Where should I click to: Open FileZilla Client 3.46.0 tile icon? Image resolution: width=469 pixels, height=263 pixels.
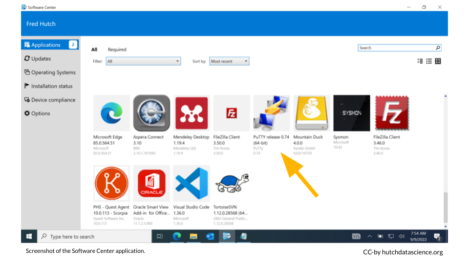pos(392,113)
